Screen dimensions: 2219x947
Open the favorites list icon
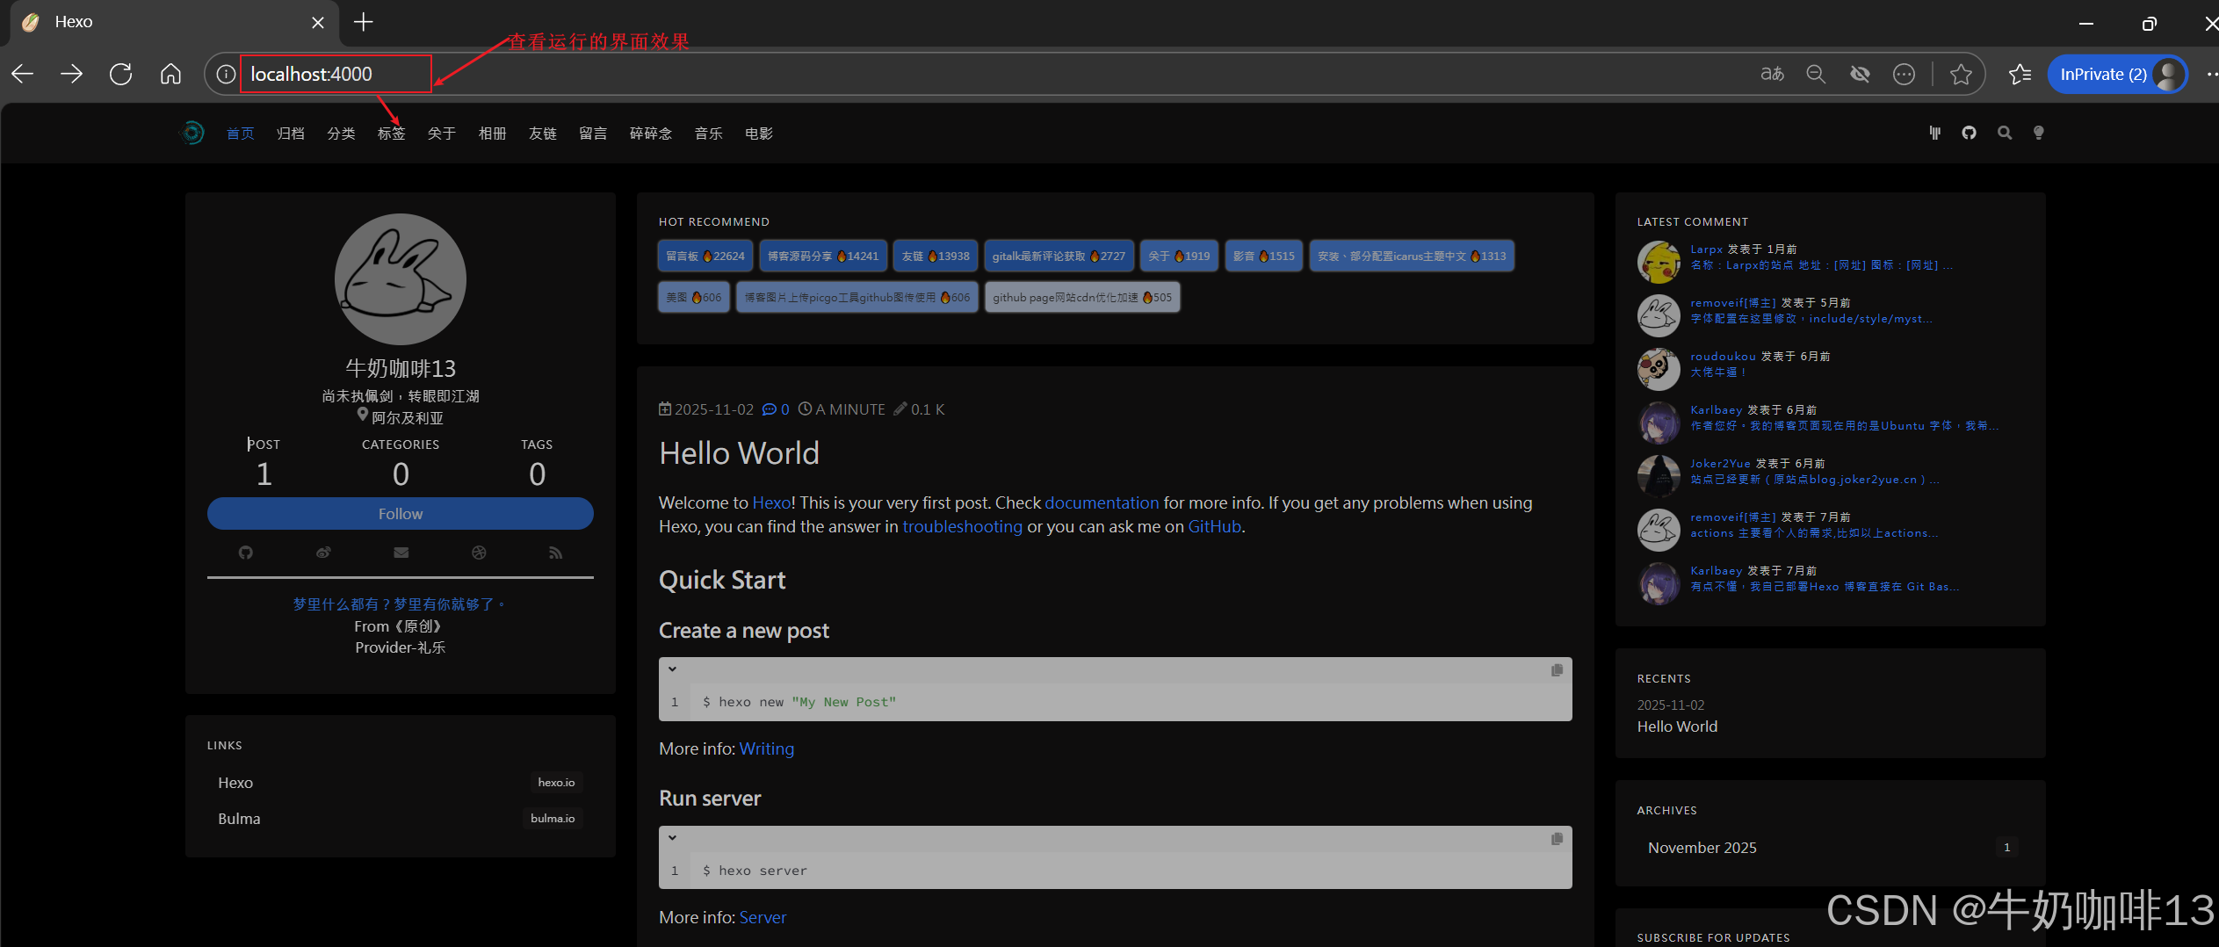pyautogui.click(x=2020, y=74)
